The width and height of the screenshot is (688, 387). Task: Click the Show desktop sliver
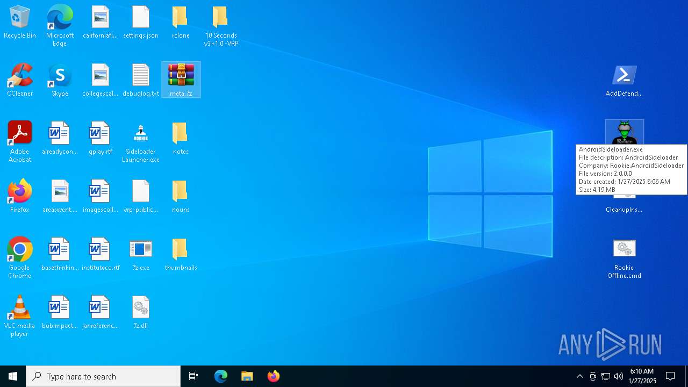(686, 376)
